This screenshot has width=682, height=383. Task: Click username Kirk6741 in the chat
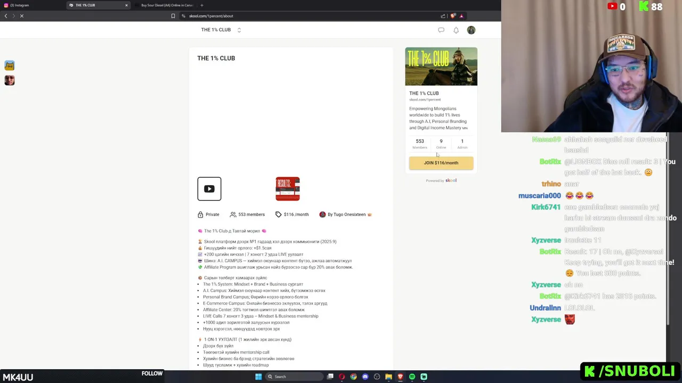[546, 207]
